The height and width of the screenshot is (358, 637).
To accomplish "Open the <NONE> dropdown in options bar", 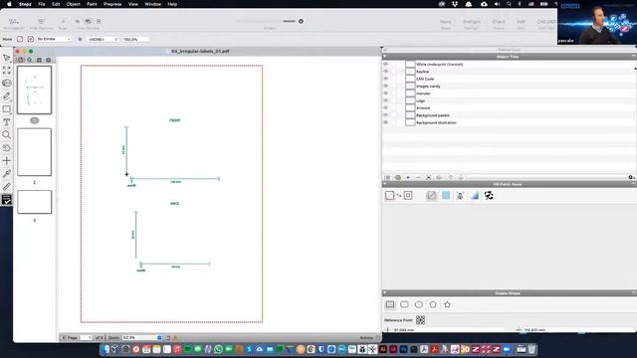I will point(103,40).
